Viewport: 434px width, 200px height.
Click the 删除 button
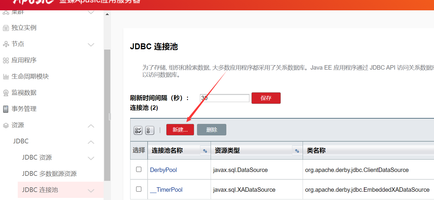click(212, 130)
